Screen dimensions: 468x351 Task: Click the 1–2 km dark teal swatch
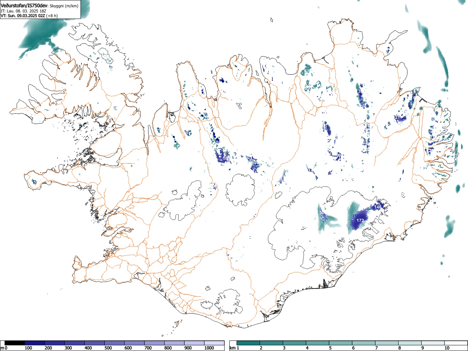click(248, 343)
